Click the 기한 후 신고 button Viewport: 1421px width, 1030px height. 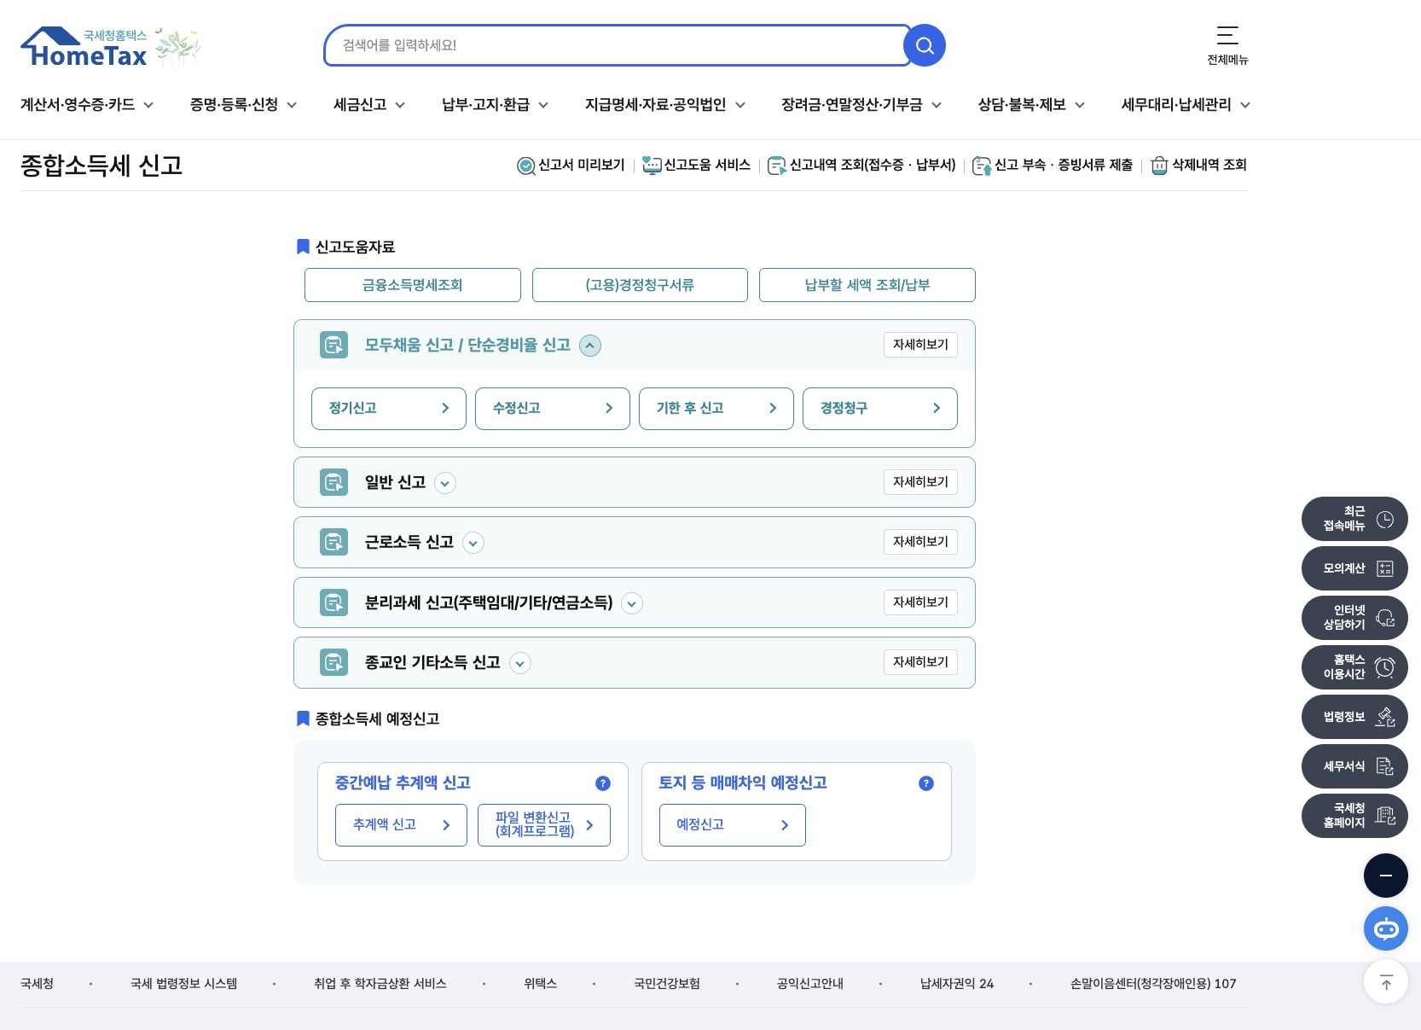716,409
